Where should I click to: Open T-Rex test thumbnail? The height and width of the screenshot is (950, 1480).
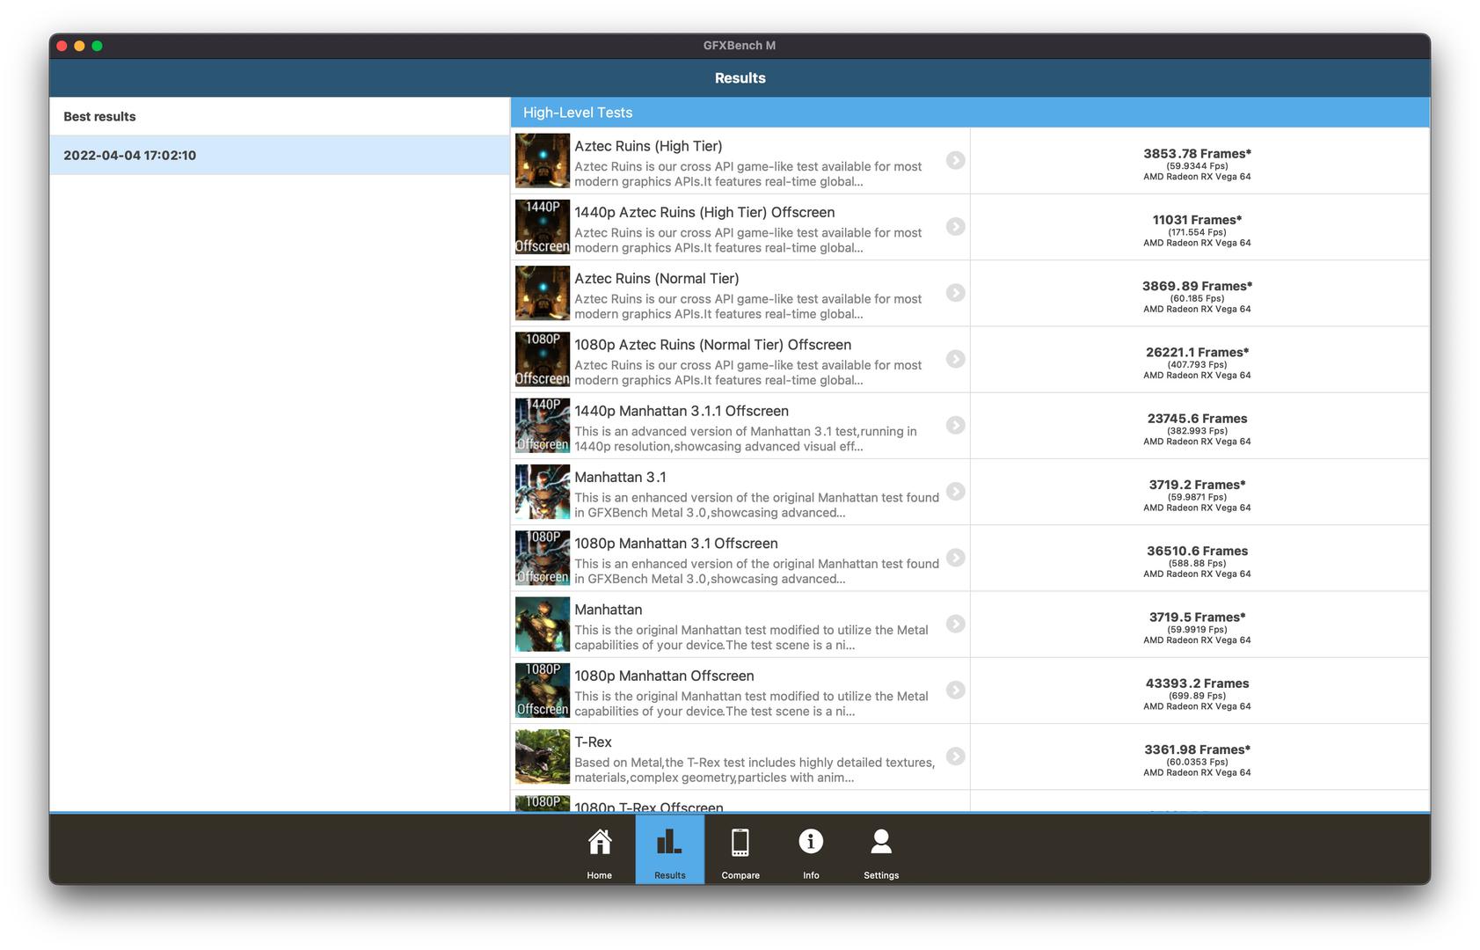[543, 757]
